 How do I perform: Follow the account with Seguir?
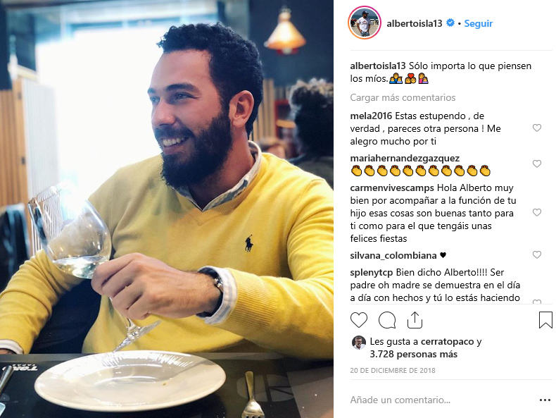[479, 23]
